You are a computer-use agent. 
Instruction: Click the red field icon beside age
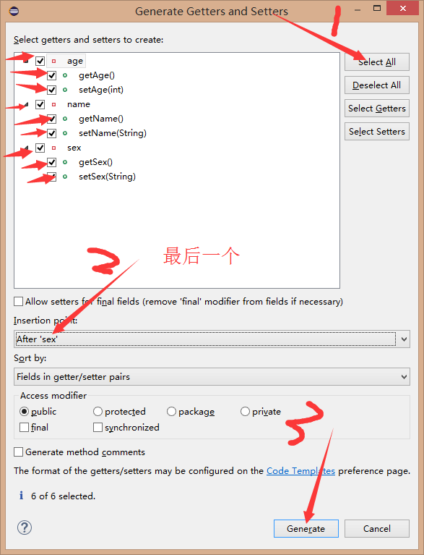53,62
